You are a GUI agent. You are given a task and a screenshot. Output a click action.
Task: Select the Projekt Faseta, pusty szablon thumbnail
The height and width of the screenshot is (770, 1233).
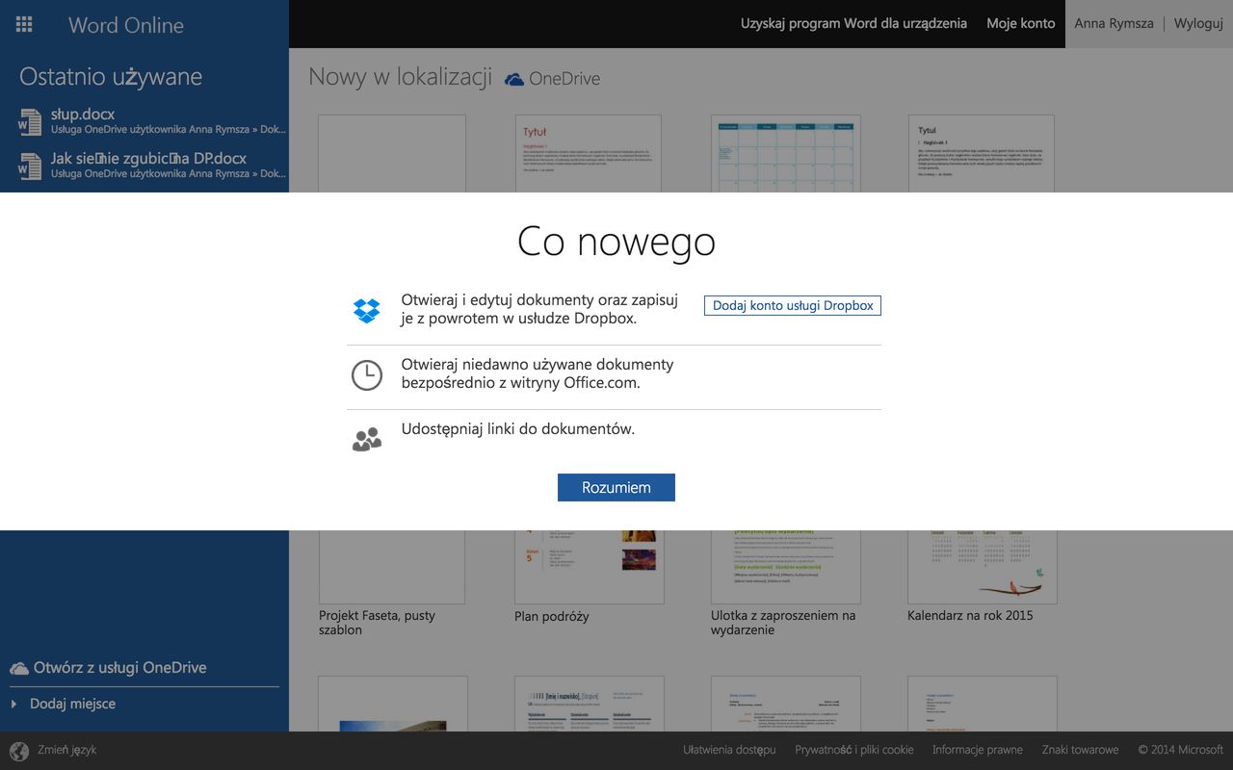392,567
